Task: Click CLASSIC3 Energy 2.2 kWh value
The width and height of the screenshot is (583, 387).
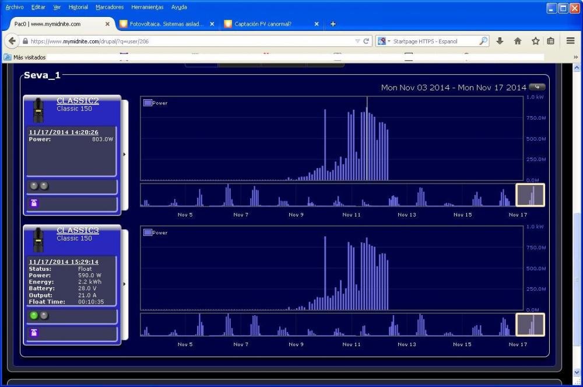Action: tap(90, 282)
